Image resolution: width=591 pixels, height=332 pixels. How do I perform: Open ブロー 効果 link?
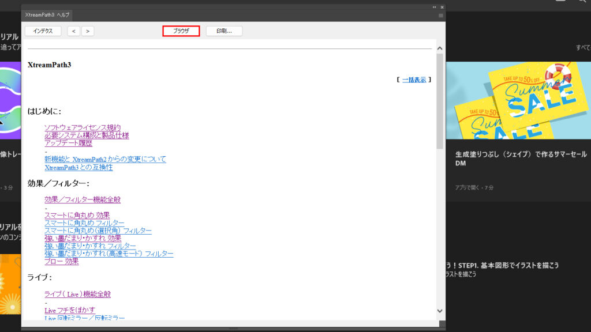(x=61, y=261)
